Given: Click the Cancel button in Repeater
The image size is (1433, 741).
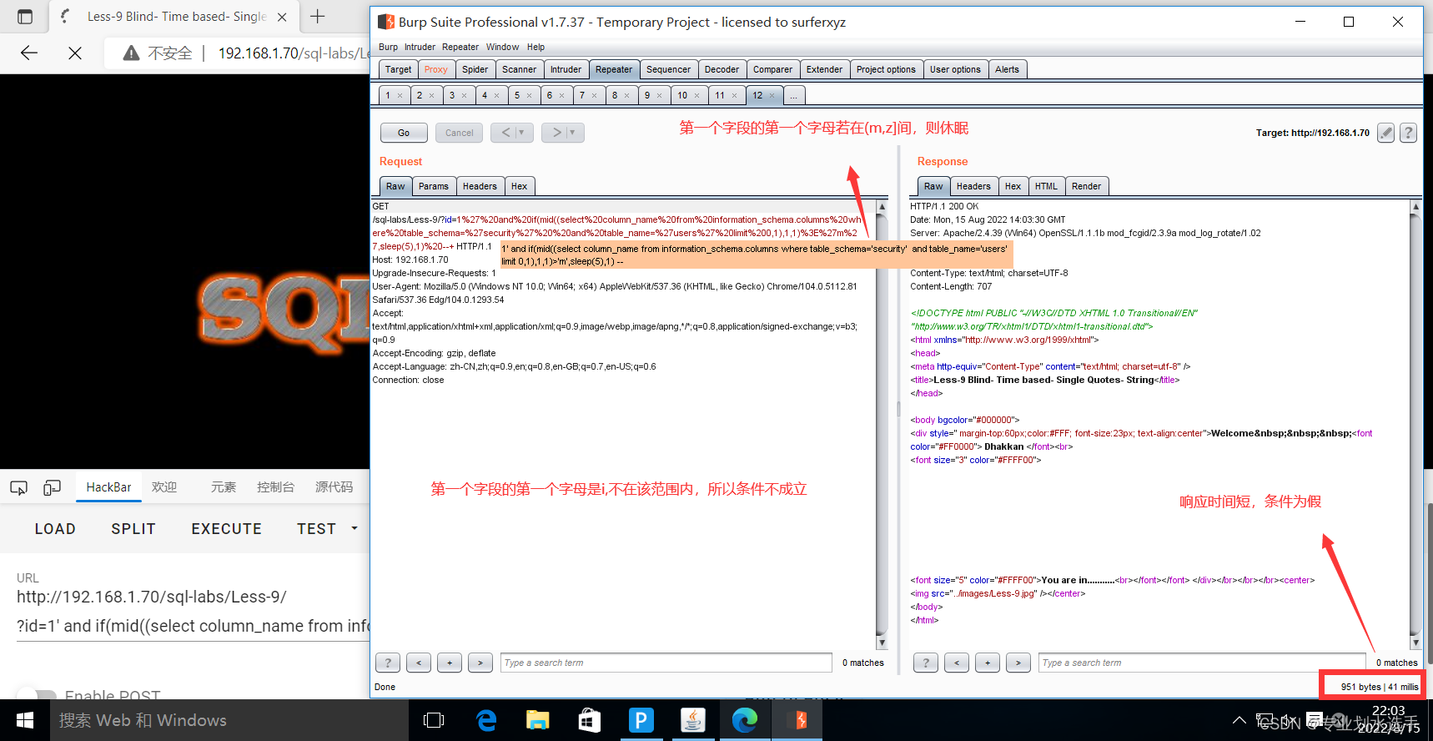Looking at the screenshot, I should coord(459,133).
